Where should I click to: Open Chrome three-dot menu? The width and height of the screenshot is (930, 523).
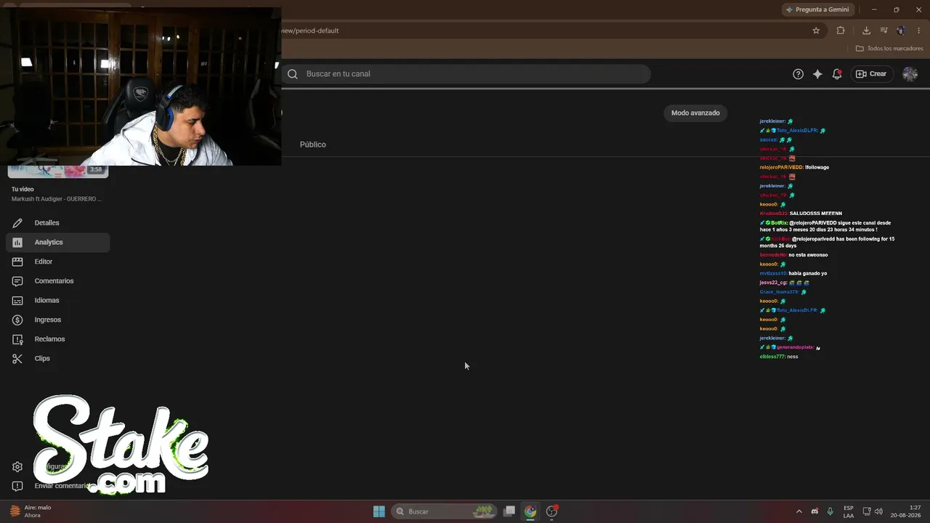tap(918, 31)
